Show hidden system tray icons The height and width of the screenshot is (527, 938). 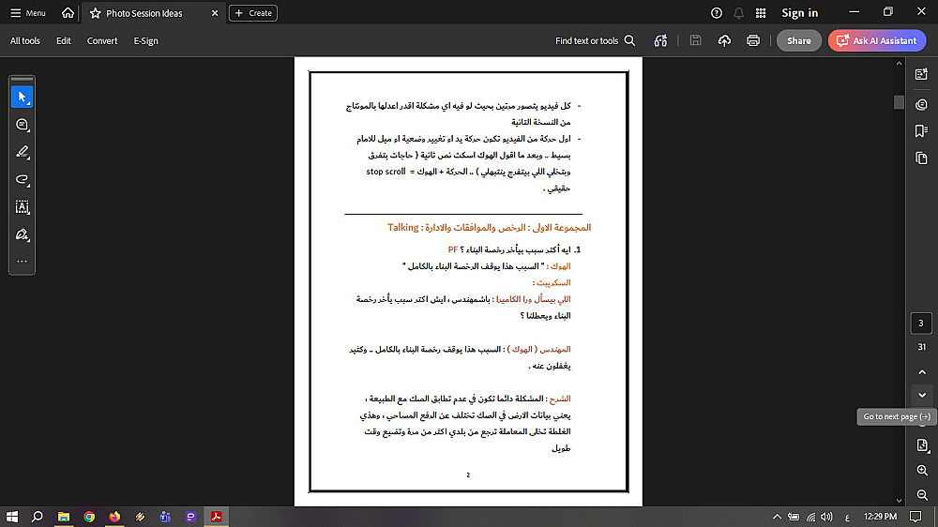coord(777,517)
